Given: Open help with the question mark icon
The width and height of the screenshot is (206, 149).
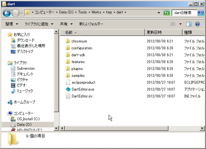Looking at the screenshot, I should click(198, 24).
